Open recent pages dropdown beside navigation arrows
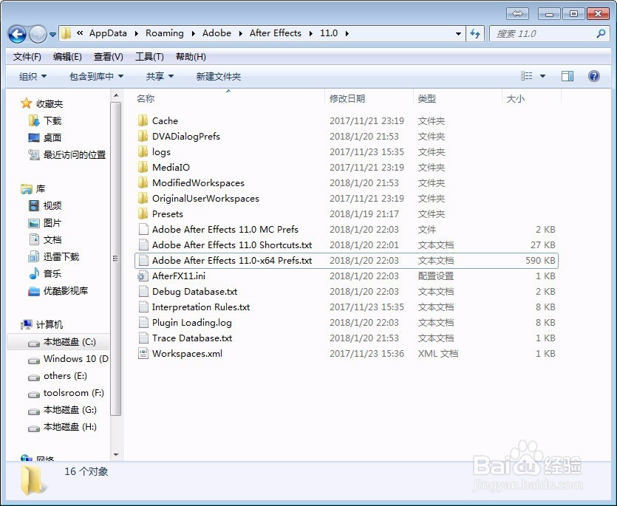 52,35
